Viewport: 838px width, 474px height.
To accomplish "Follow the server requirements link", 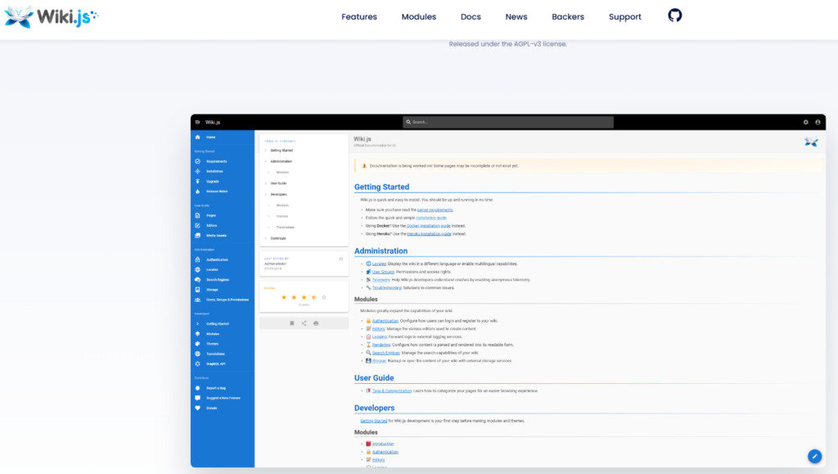I will coord(435,210).
